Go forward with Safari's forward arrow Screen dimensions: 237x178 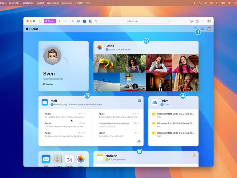tap(65, 21)
